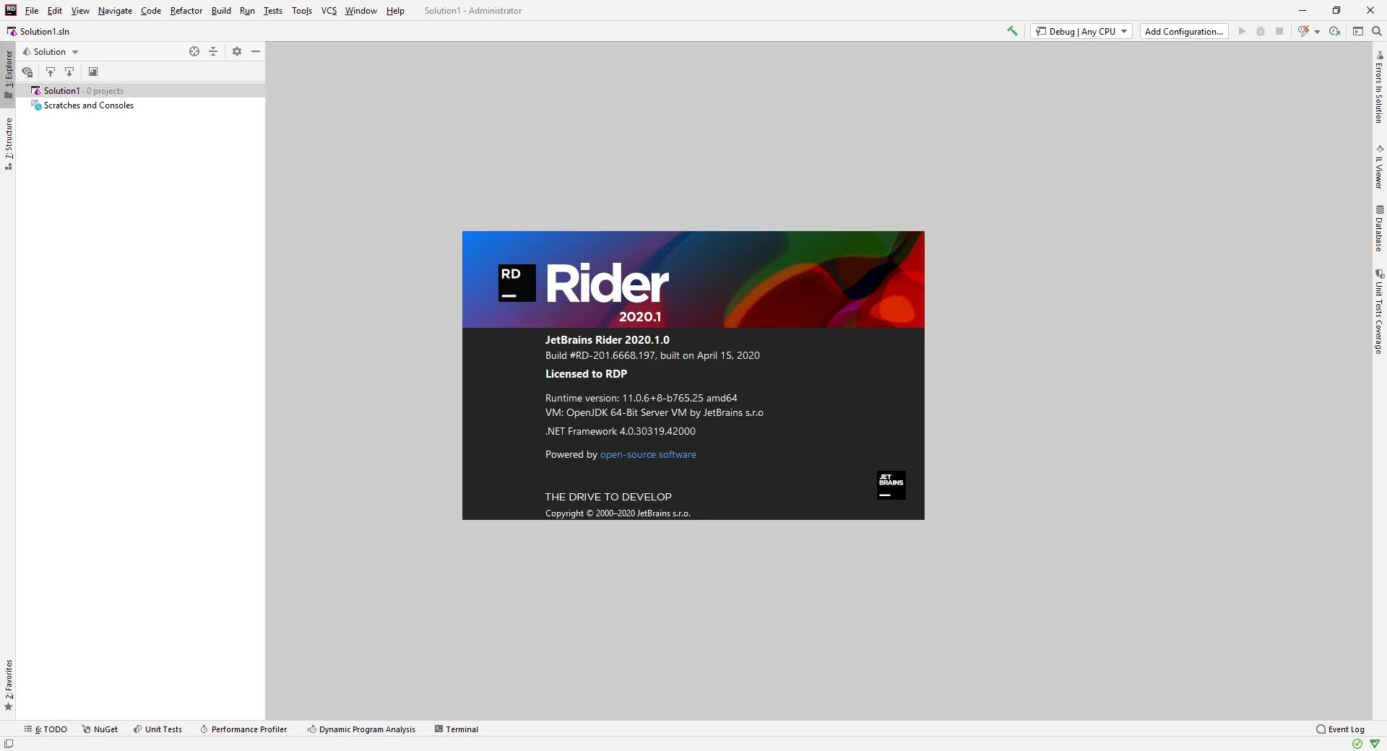Select Scratches and Consoles in the tree
Viewport: 1387px width, 751px height.
(x=140, y=105)
